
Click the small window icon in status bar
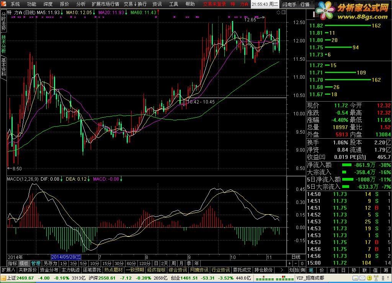[355, 278]
